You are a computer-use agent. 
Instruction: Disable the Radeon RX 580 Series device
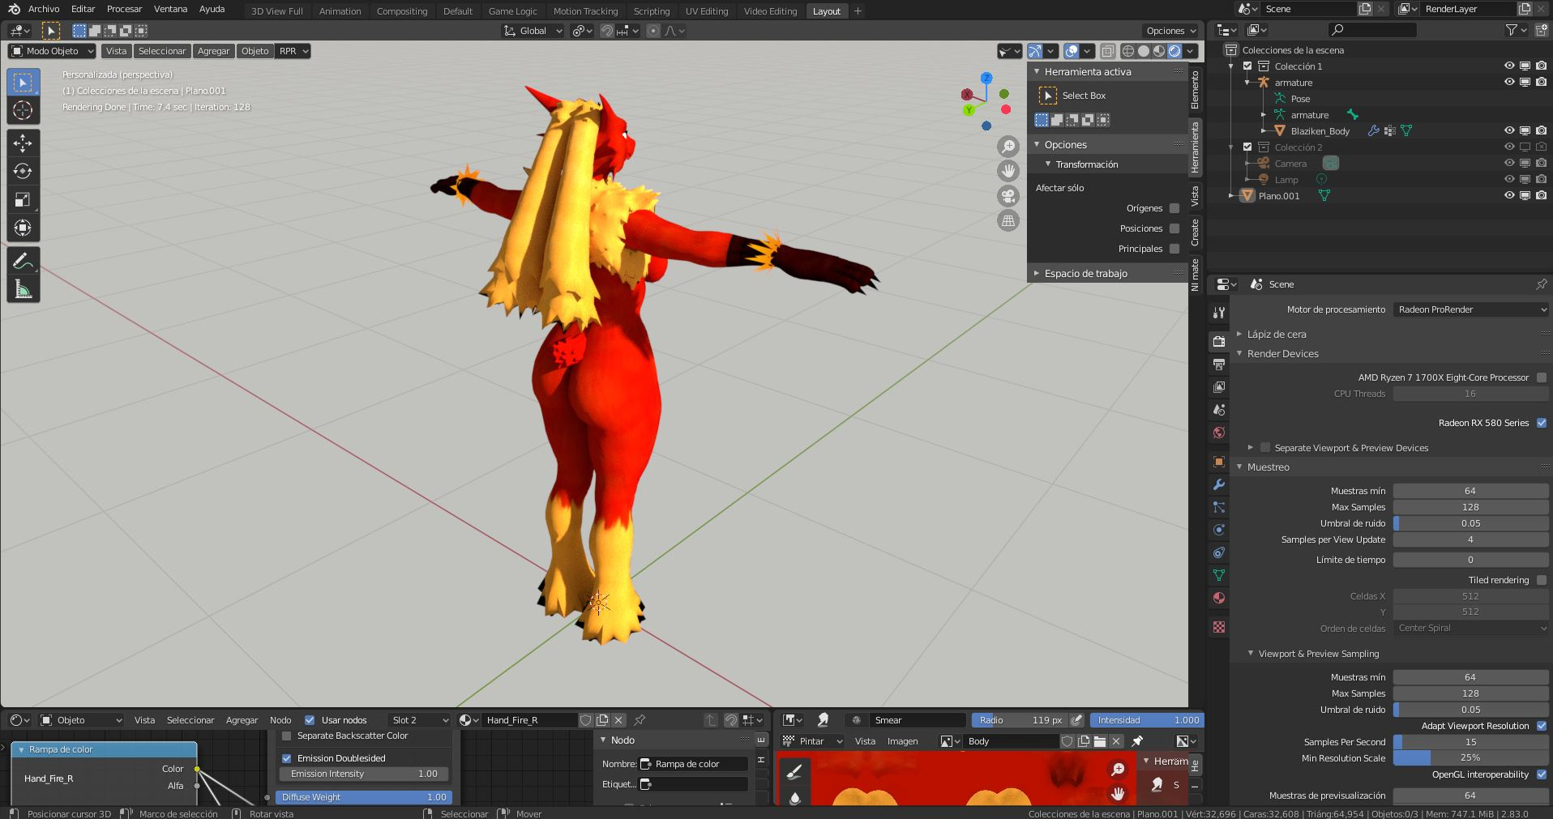pyautogui.click(x=1542, y=423)
